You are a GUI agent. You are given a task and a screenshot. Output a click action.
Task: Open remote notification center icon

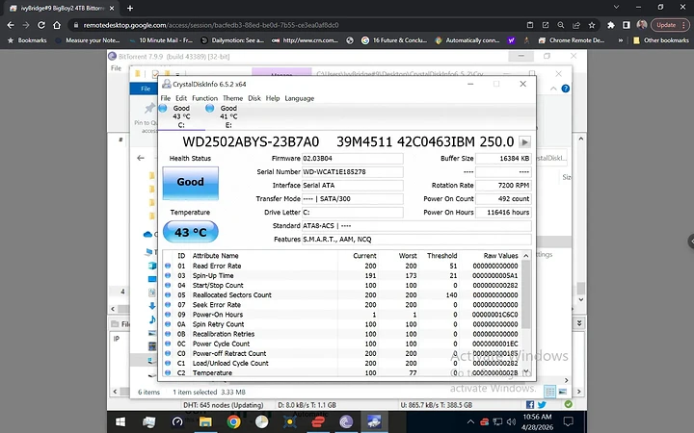[569, 421]
